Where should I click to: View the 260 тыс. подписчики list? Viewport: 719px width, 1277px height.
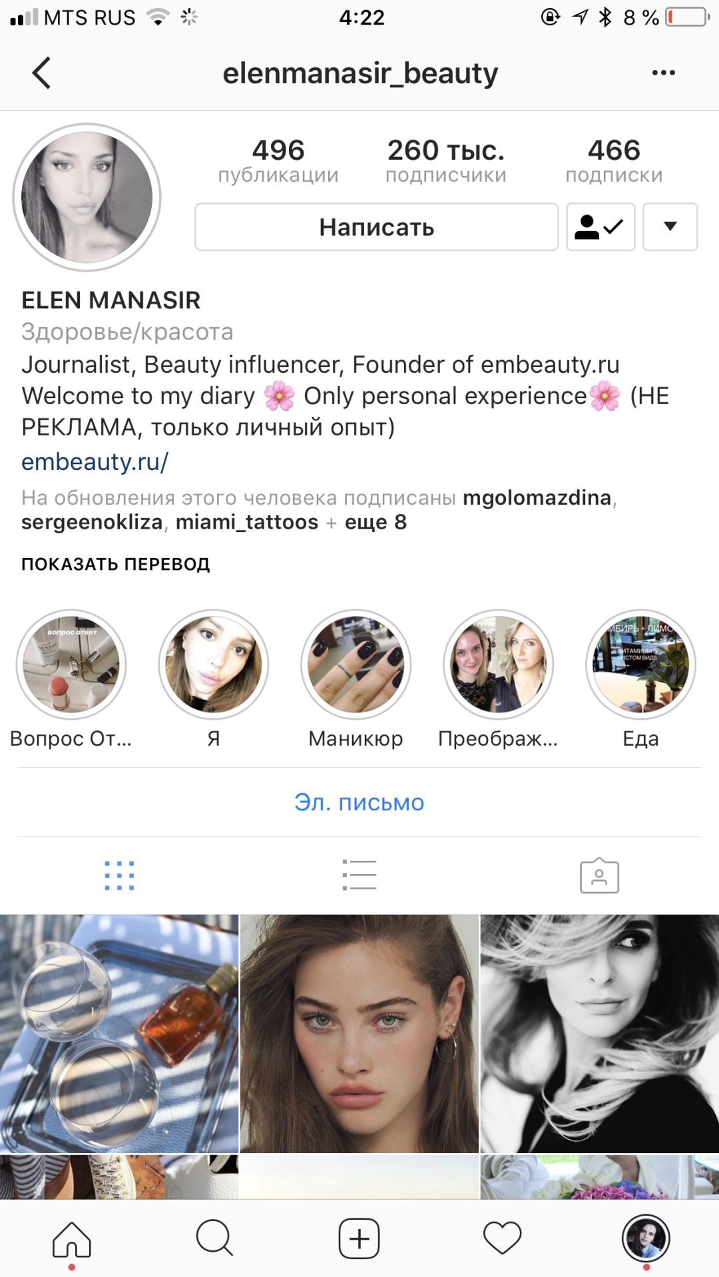446,160
